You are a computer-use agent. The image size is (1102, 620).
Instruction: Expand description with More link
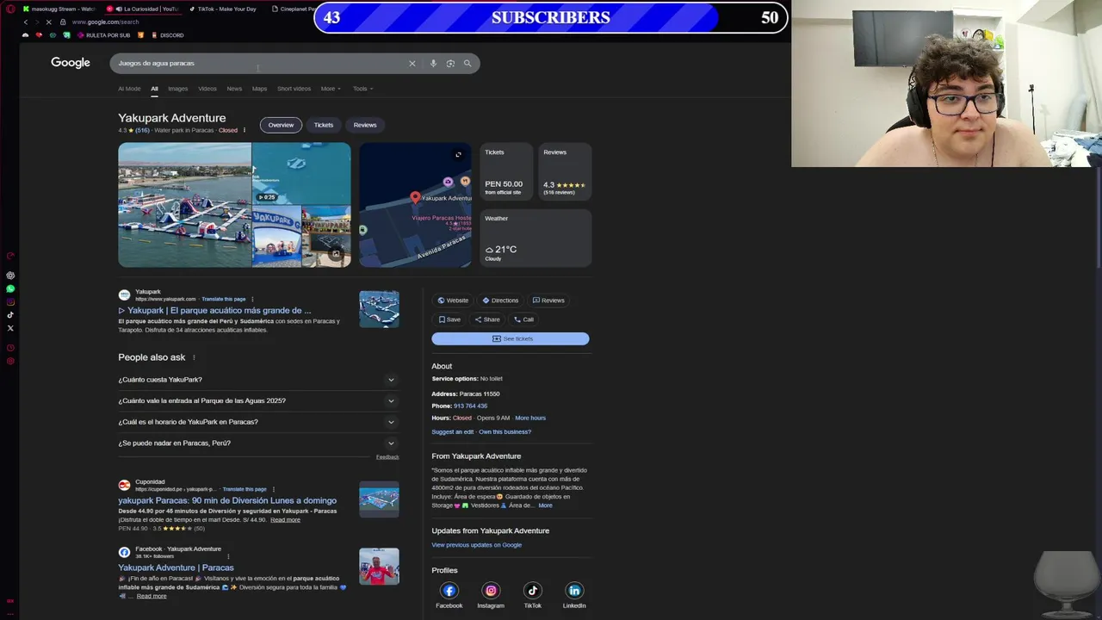click(546, 505)
